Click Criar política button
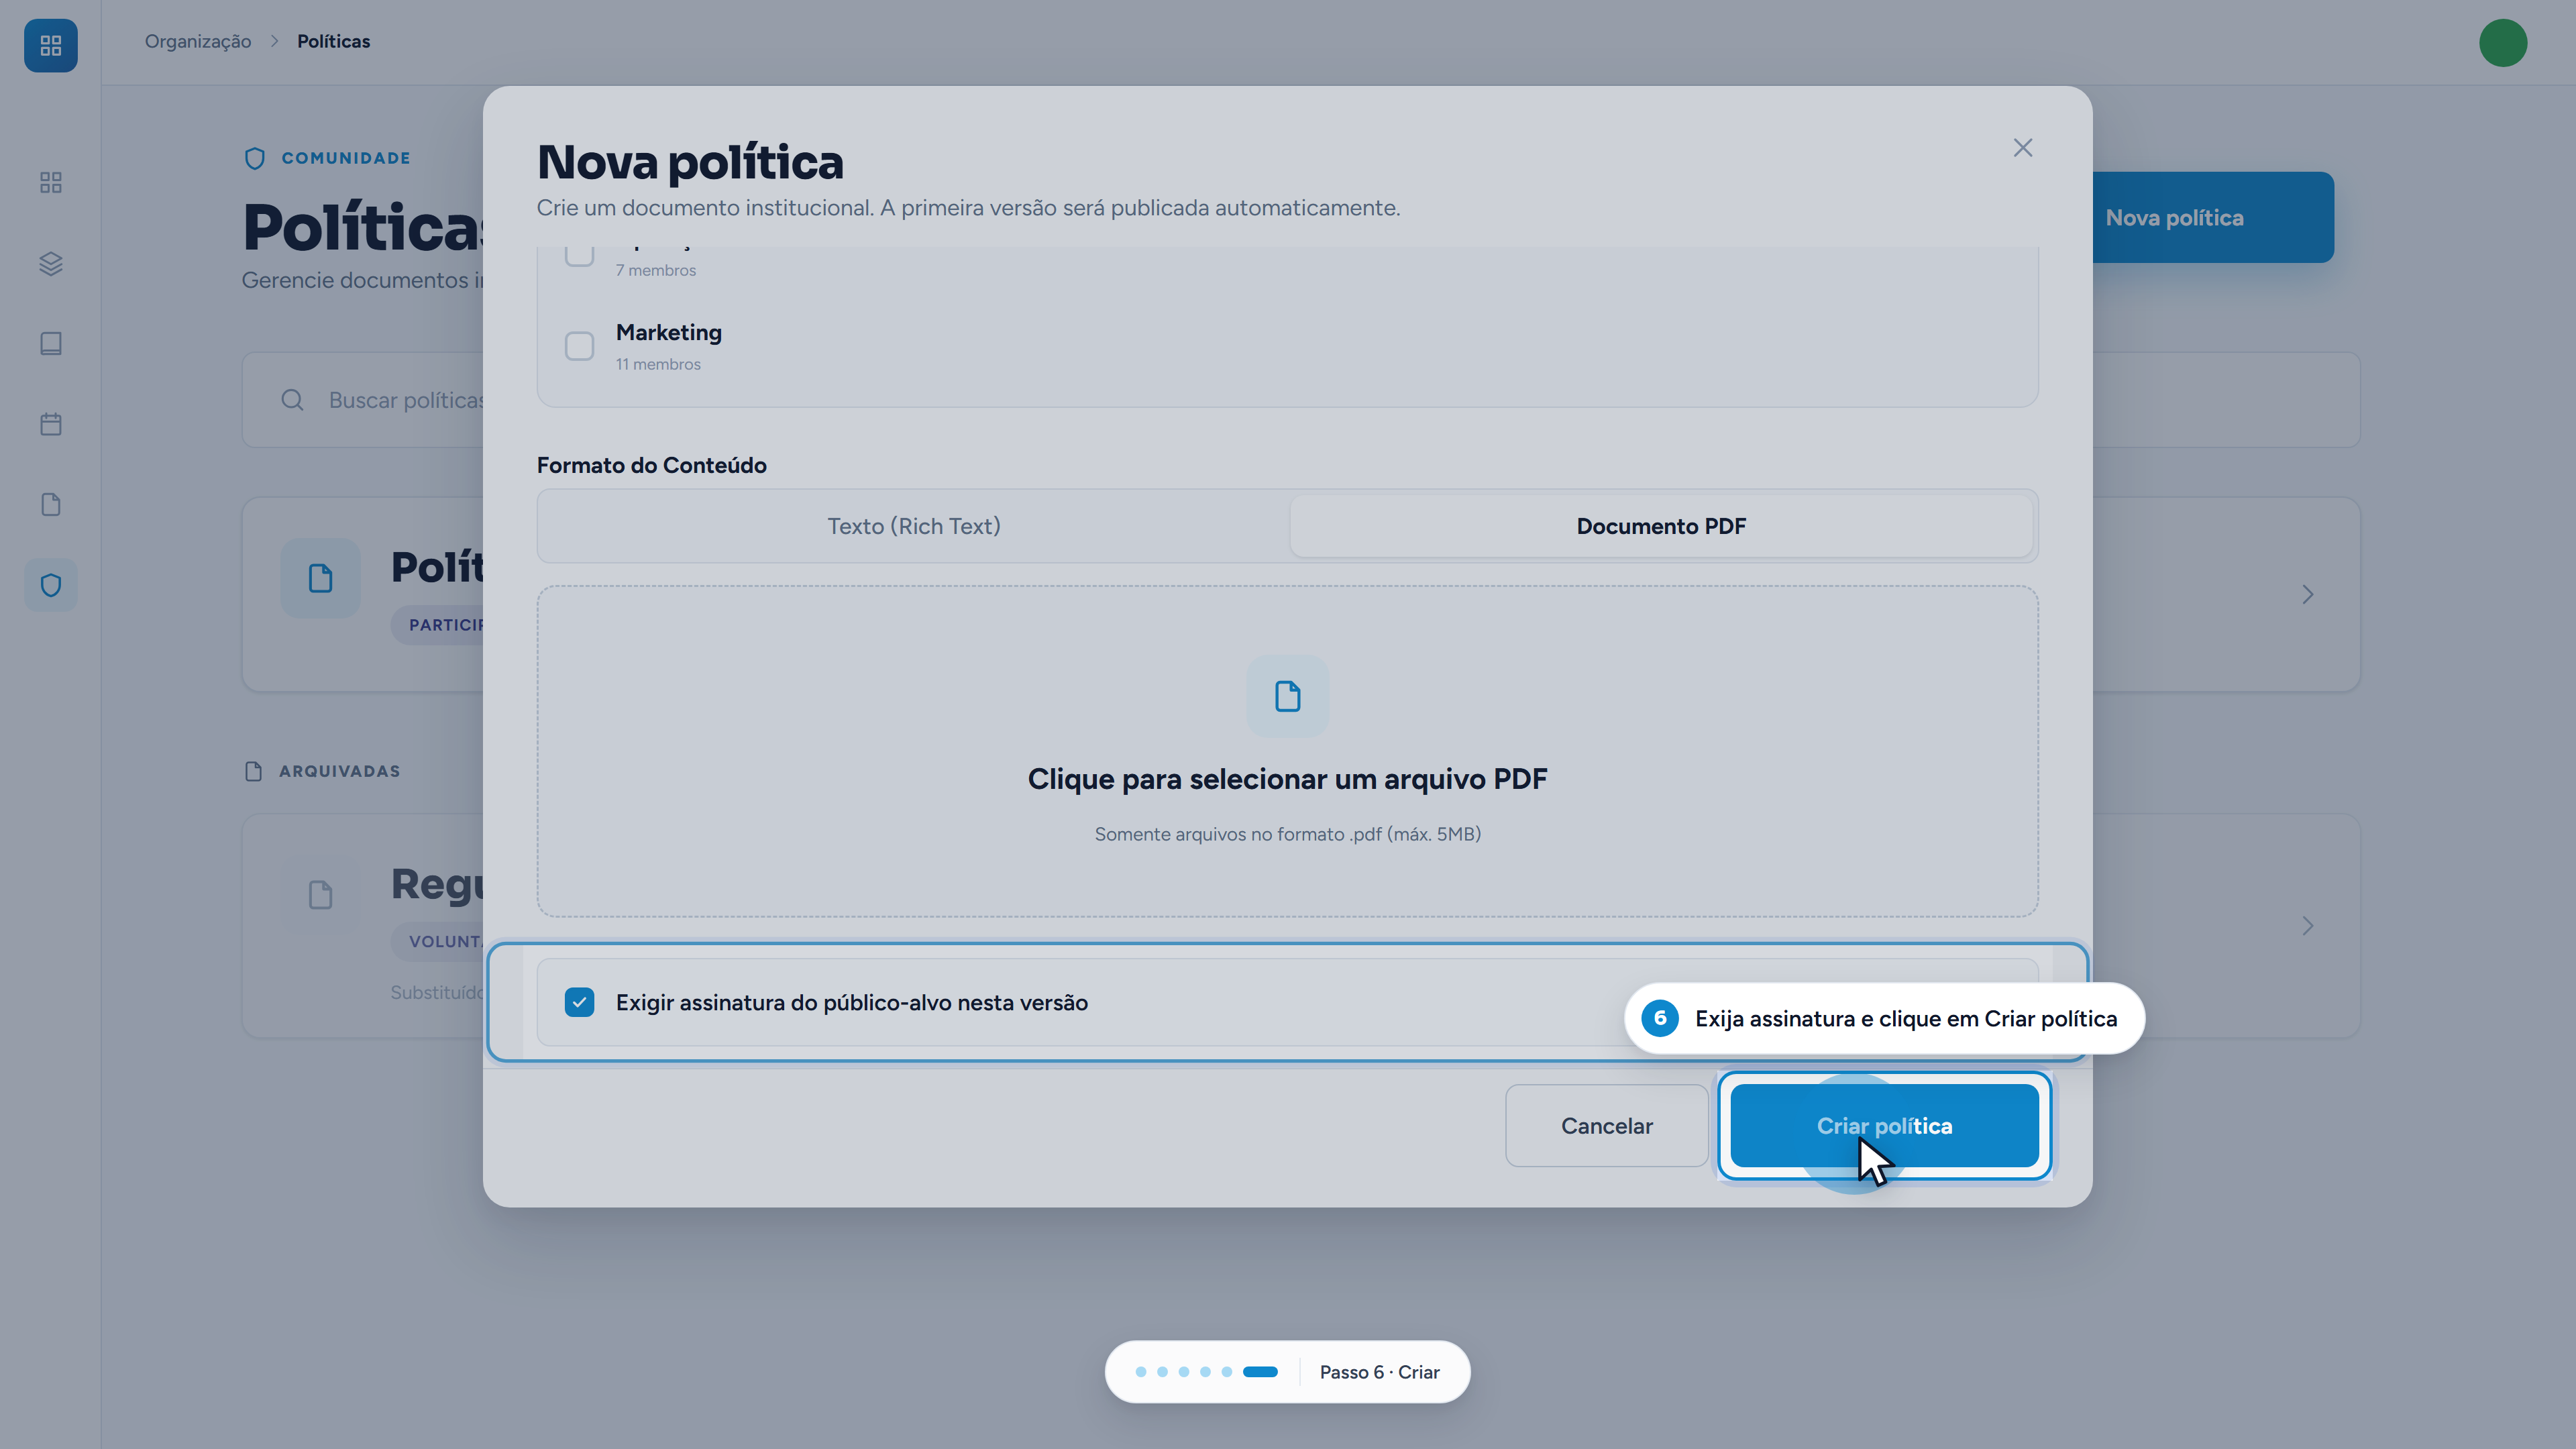This screenshot has height=1449, width=2576. [x=1884, y=1126]
